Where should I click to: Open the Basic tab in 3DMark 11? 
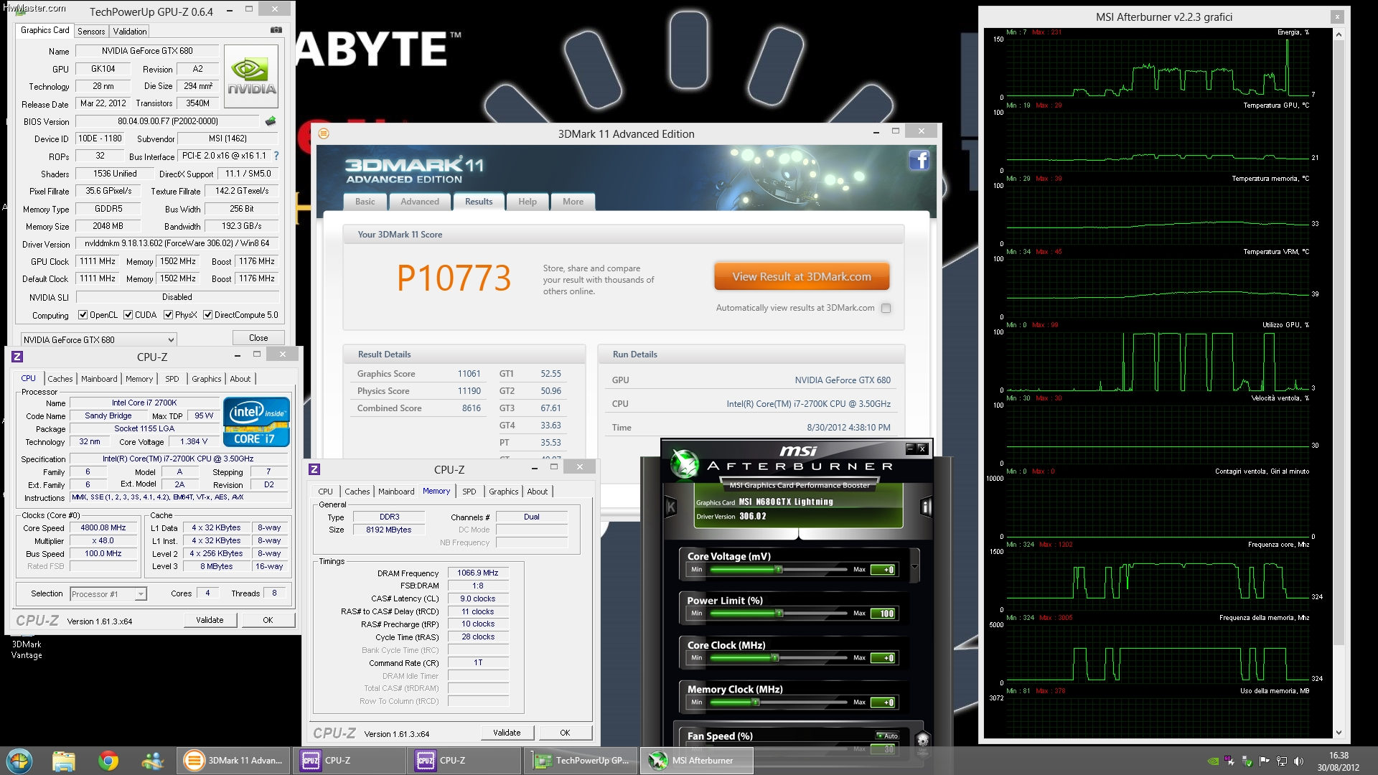(365, 202)
